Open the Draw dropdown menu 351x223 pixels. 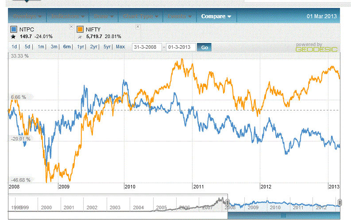104,16
